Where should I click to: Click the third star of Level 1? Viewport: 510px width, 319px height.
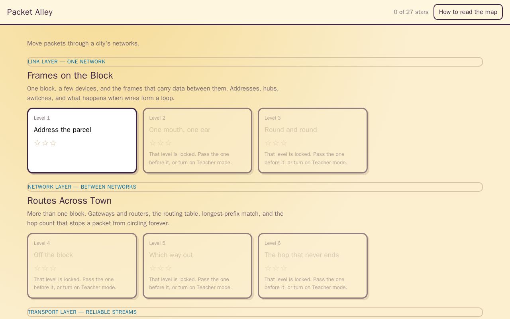53,143
